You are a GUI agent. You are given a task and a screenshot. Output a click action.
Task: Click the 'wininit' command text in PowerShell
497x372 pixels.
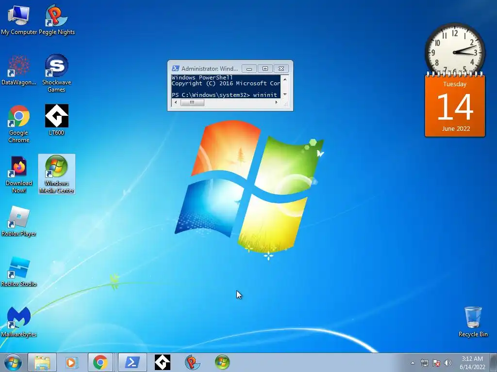pos(265,95)
